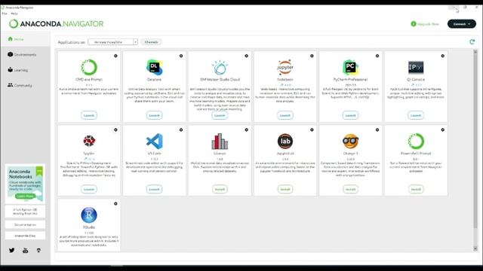Refresh the applications list
483x271 pixels.
click(x=472, y=42)
